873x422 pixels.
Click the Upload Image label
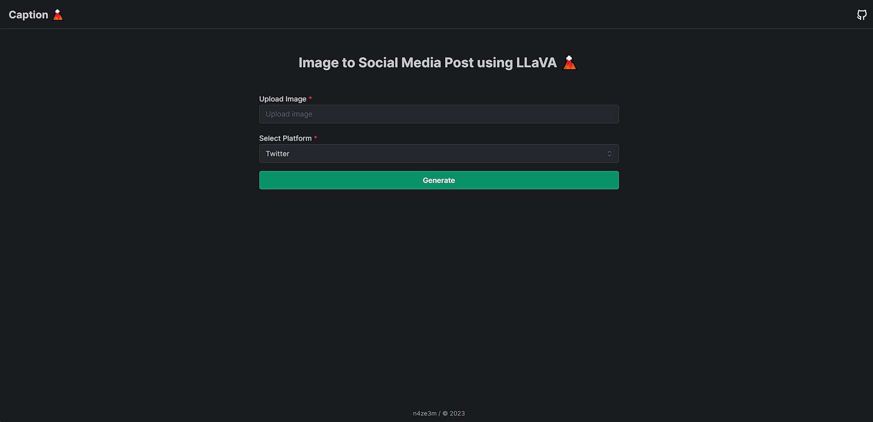(x=282, y=99)
